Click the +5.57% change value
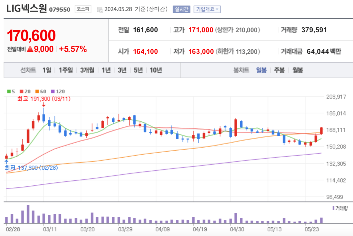 click(x=73, y=49)
